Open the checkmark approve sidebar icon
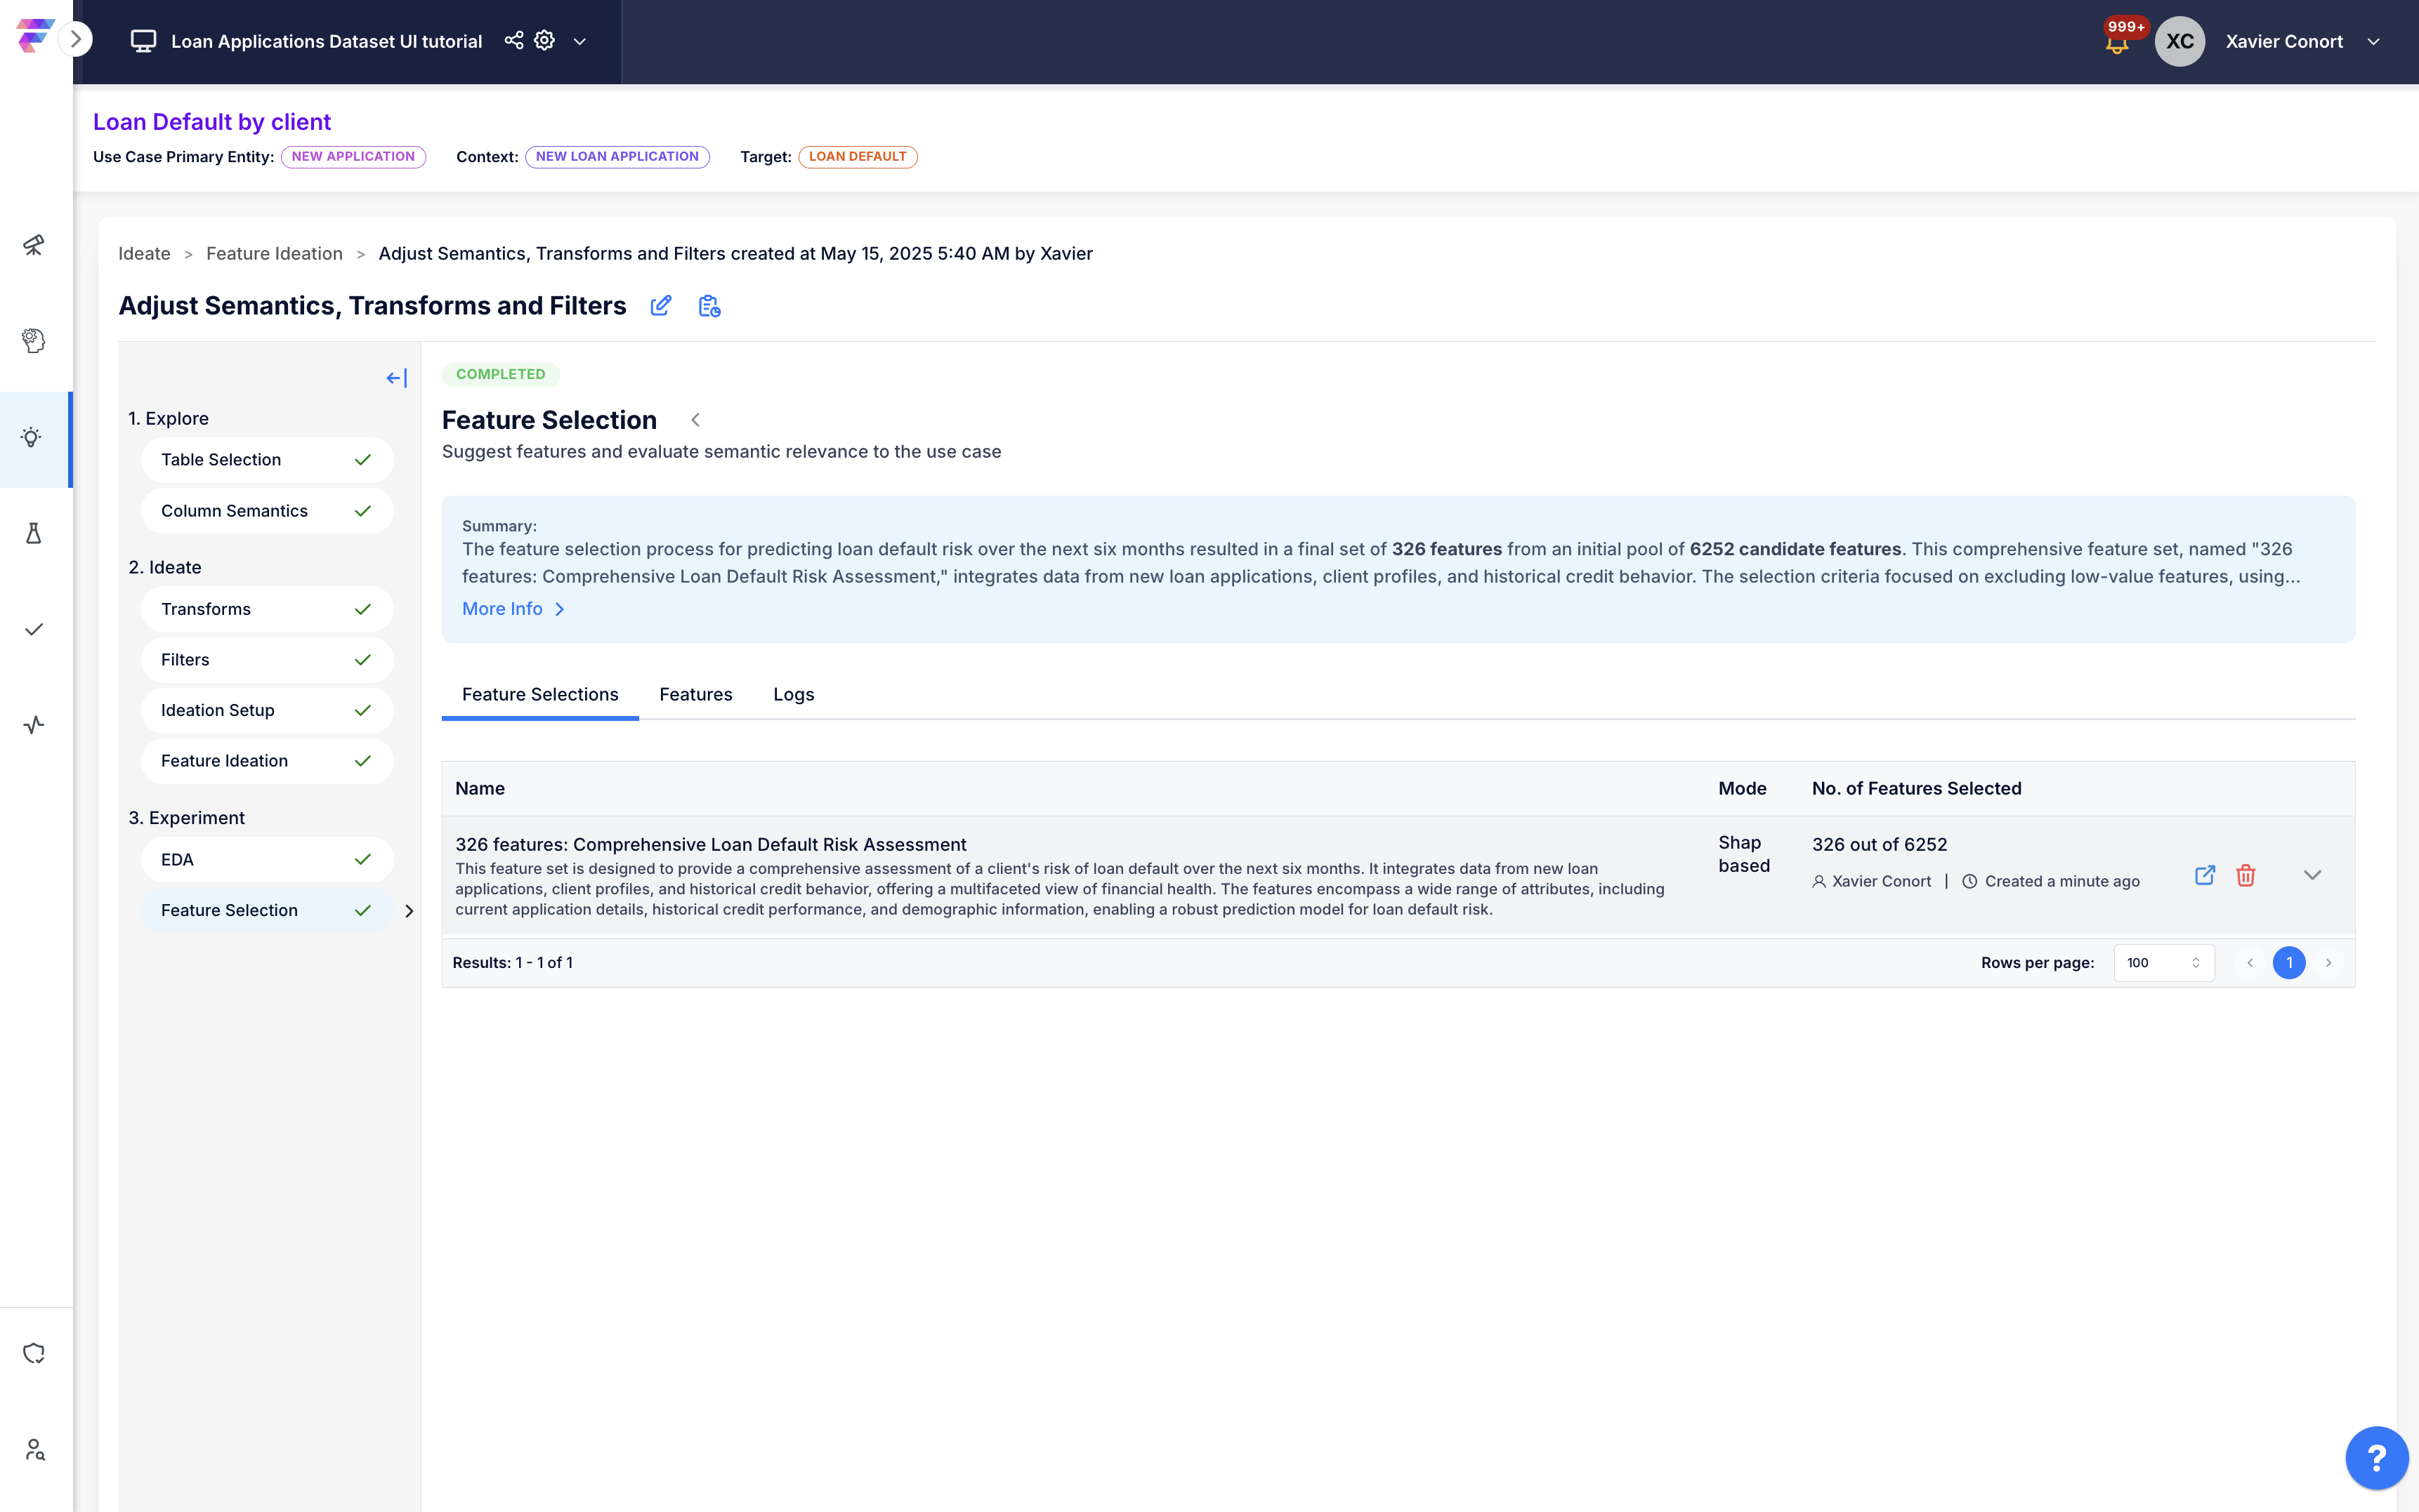The width and height of the screenshot is (2419, 1512). [34, 629]
